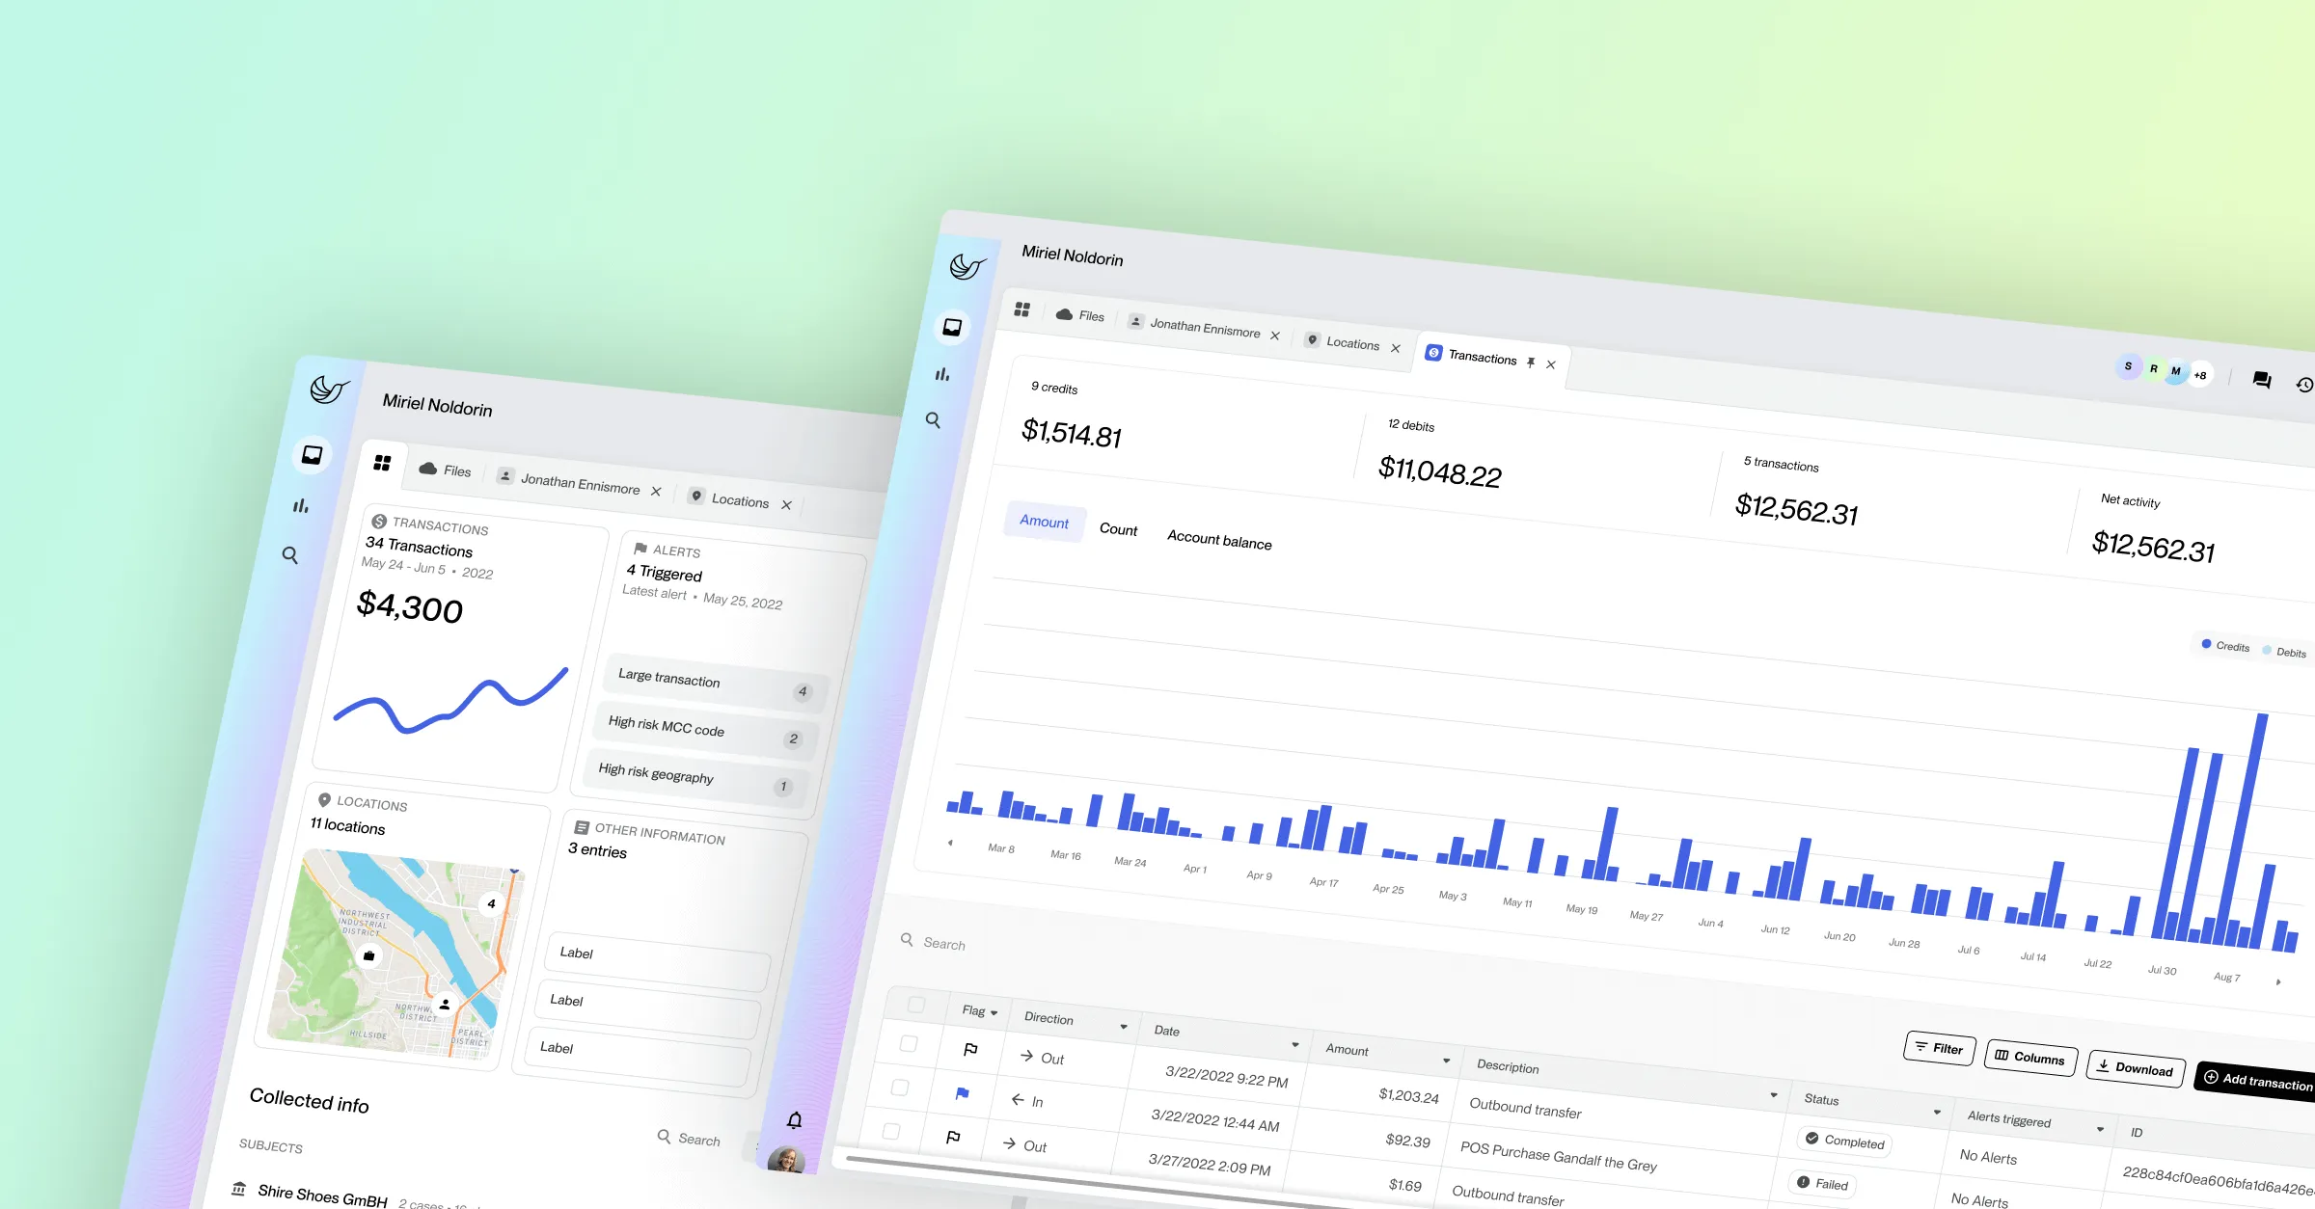Click the Search field above the transactions table
The width and height of the screenshot is (2315, 1209).
(x=943, y=944)
